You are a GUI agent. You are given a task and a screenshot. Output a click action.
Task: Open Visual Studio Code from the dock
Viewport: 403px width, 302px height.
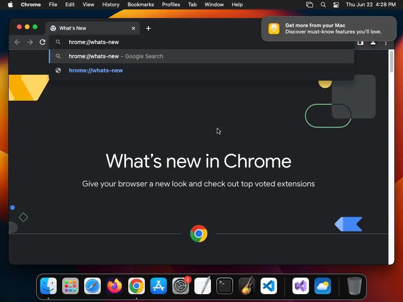[x=268, y=285]
